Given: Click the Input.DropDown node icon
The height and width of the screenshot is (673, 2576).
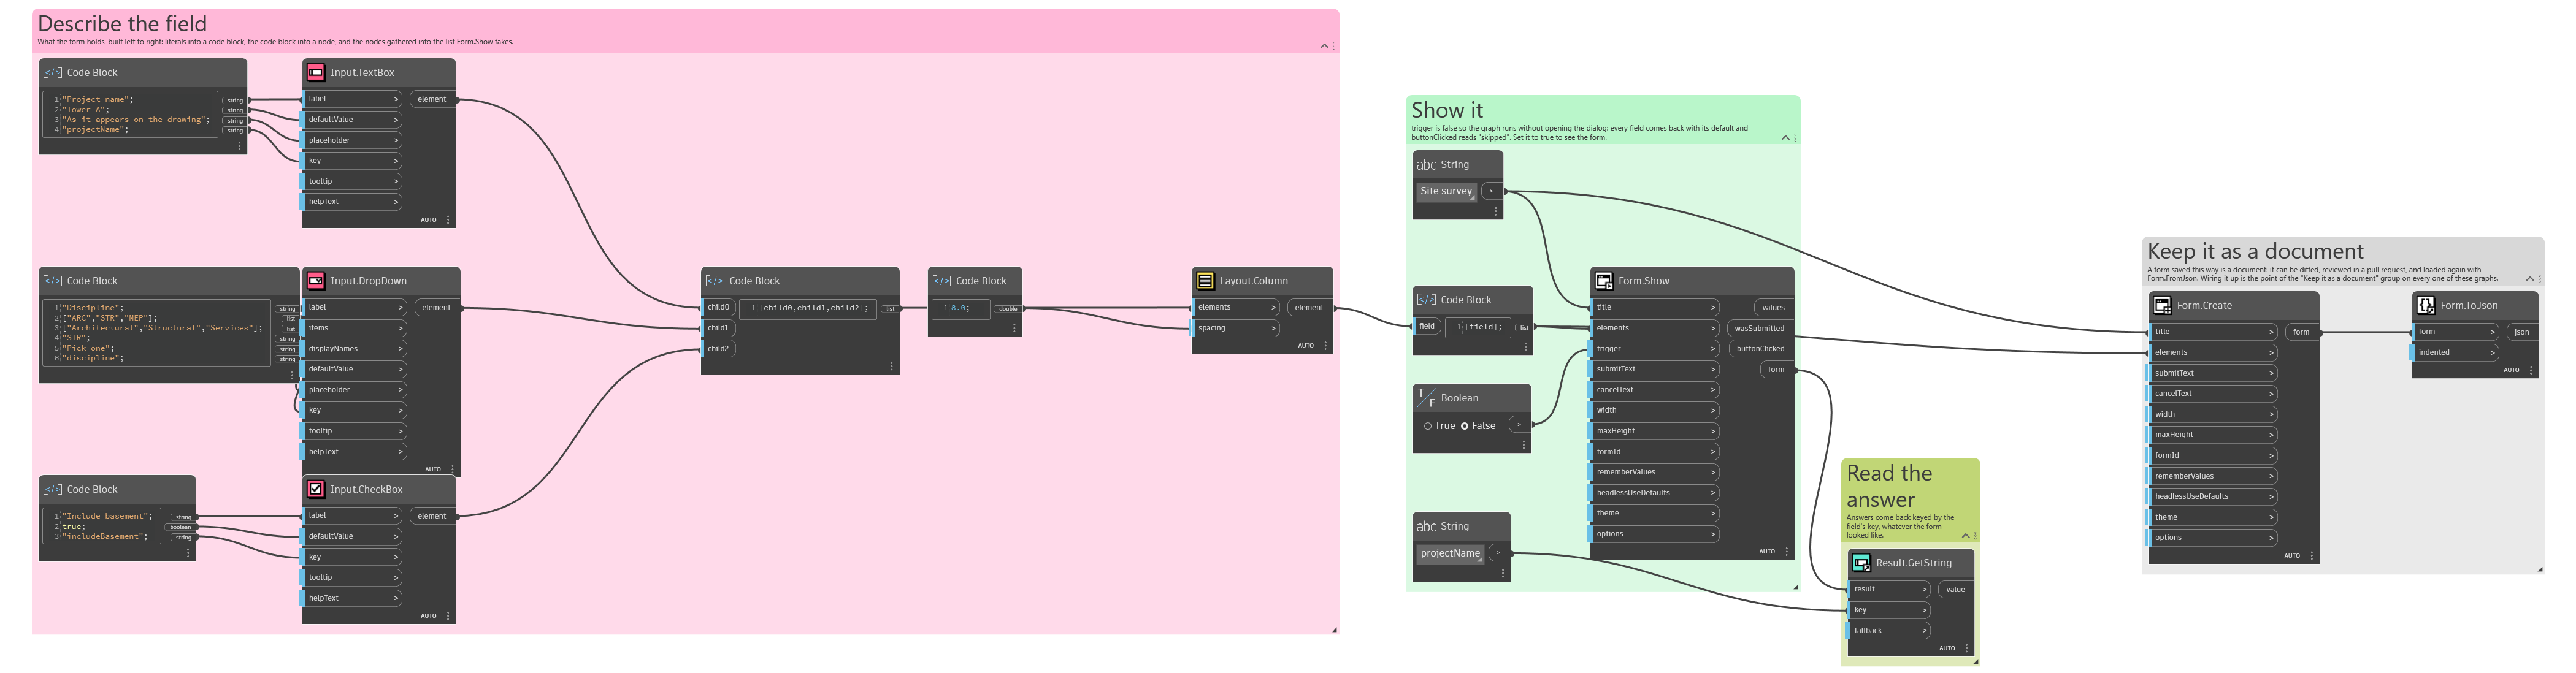Looking at the screenshot, I should point(315,281).
